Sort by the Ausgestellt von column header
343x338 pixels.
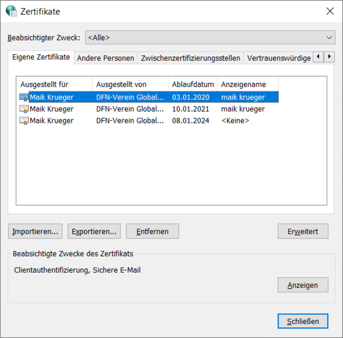pyautogui.click(x=130, y=84)
